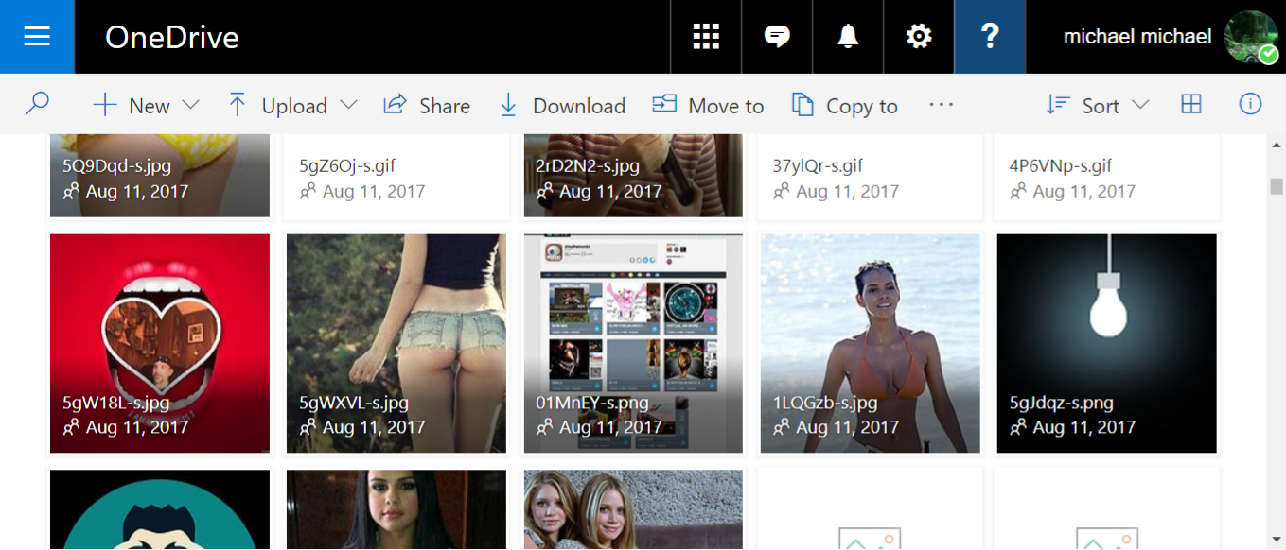This screenshot has width=1286, height=550.
Task: Open the more options ellipsis
Action: click(x=942, y=104)
